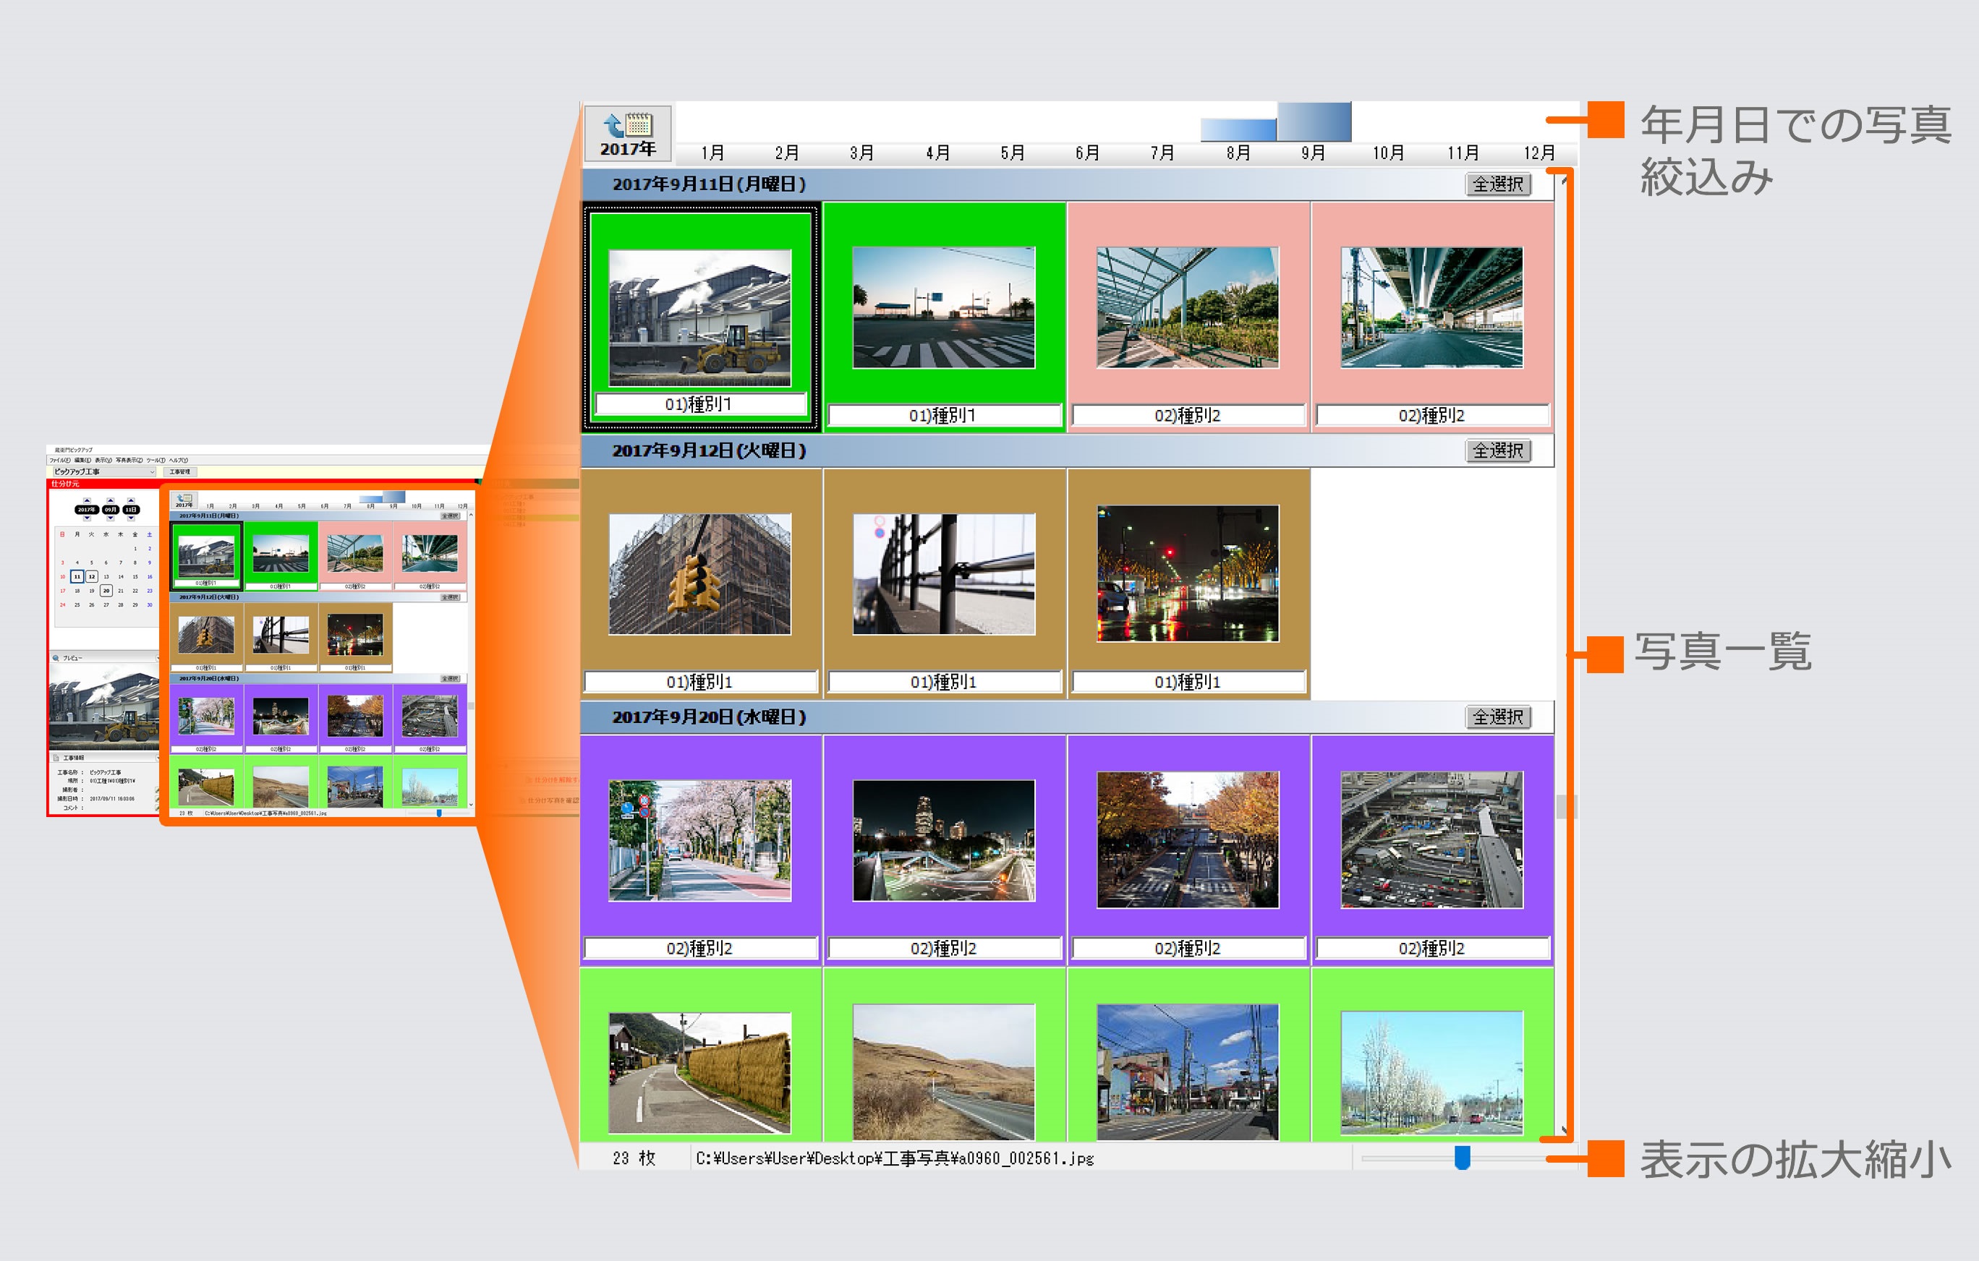Select the enlarged traffic light scaffolding thumbnail
The height and width of the screenshot is (1261, 1979).
point(699,574)
